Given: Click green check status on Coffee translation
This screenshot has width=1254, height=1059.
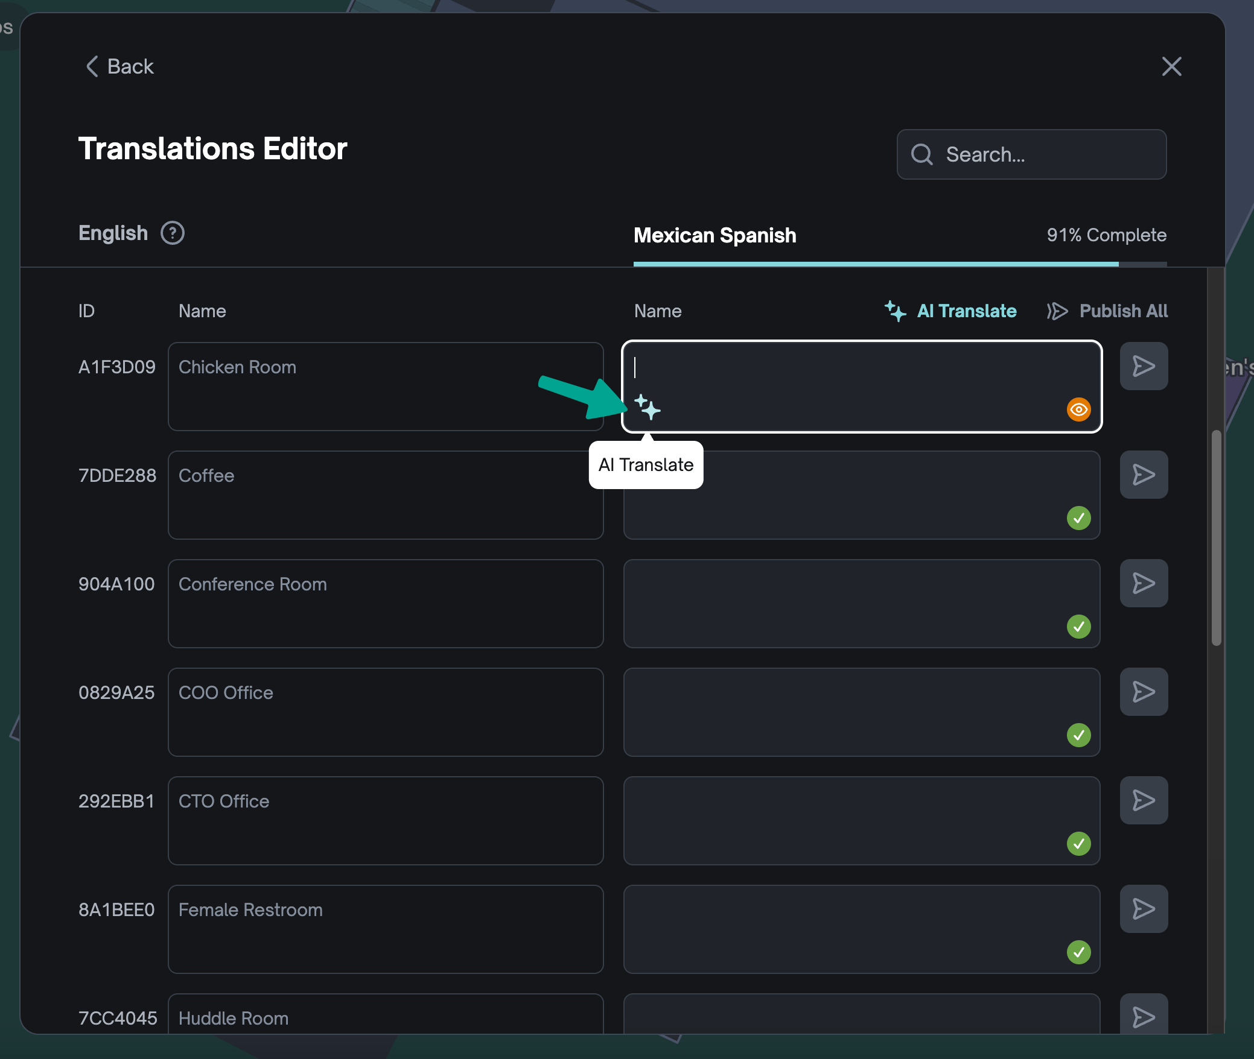Looking at the screenshot, I should tap(1078, 518).
